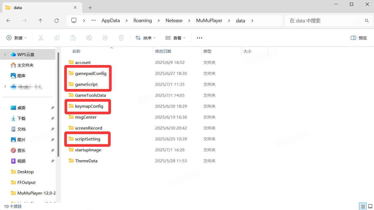The image size is (374, 210).
Task: Open the 查看 view options dropdown
Action: tap(175, 38)
